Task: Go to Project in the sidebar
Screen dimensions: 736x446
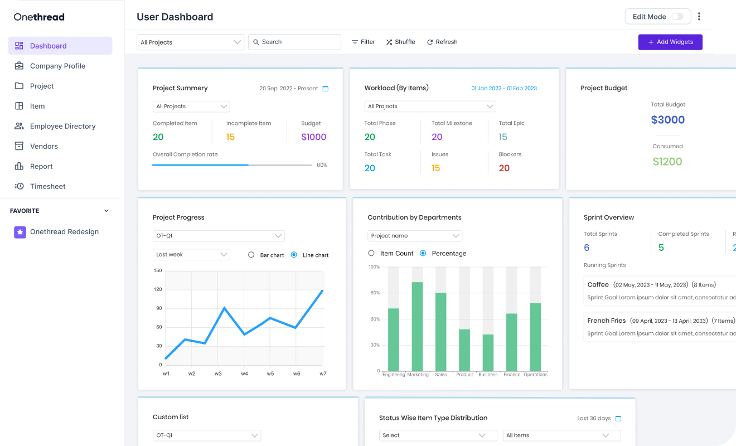Action: 42,86
